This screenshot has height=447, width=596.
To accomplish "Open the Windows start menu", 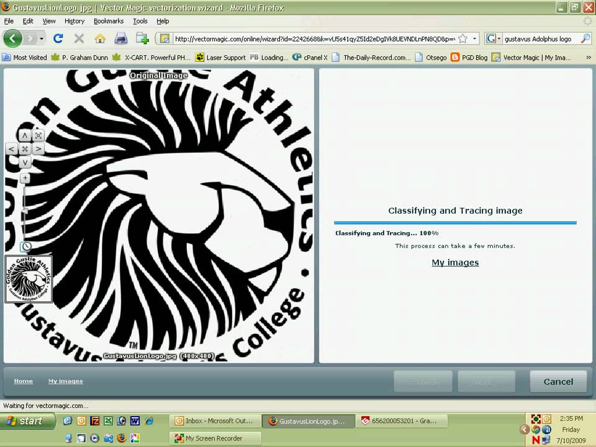I will 26,421.
